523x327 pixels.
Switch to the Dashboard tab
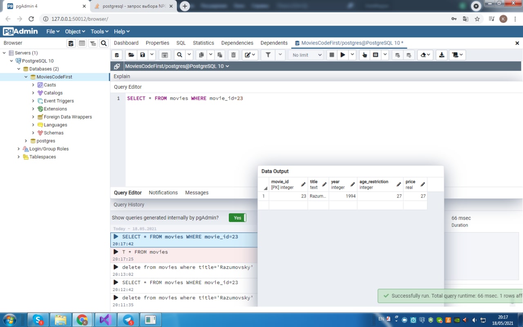point(126,43)
